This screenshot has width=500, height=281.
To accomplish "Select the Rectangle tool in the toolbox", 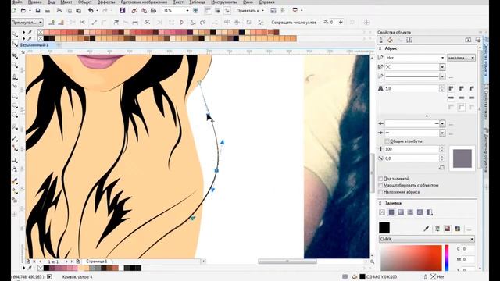I will click(15, 96).
